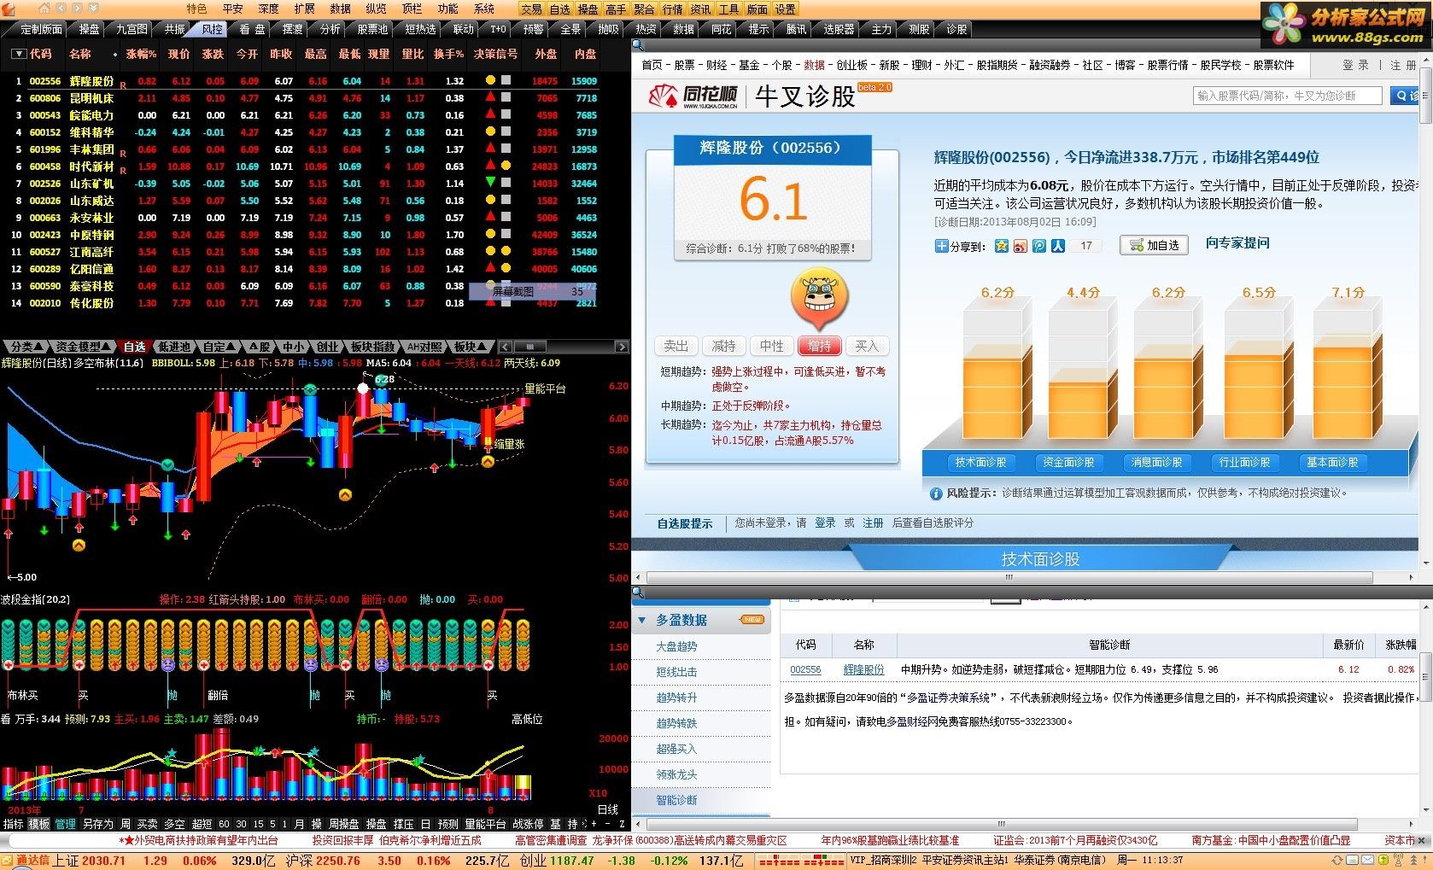Viewport: 1433px width, 870px height.
Task: Select 大盘趋势 in the 多盈数据 list
Action: pyautogui.click(x=676, y=647)
